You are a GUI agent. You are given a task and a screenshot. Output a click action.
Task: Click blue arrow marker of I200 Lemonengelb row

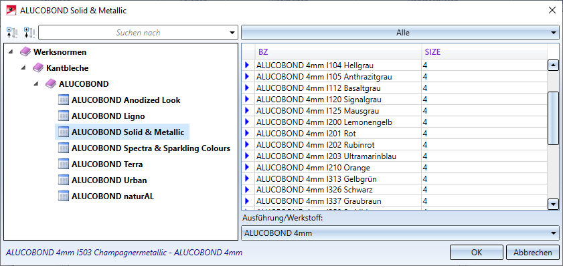pos(246,122)
